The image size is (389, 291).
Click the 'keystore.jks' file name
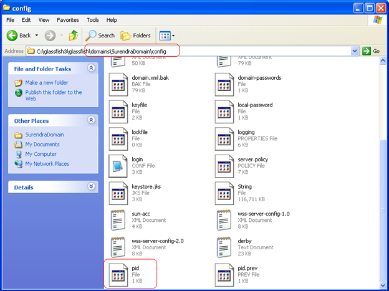[x=146, y=186]
